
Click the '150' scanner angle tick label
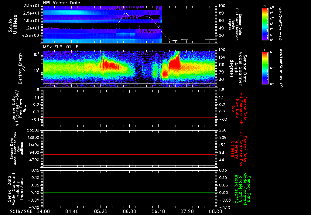[x=222, y=57]
